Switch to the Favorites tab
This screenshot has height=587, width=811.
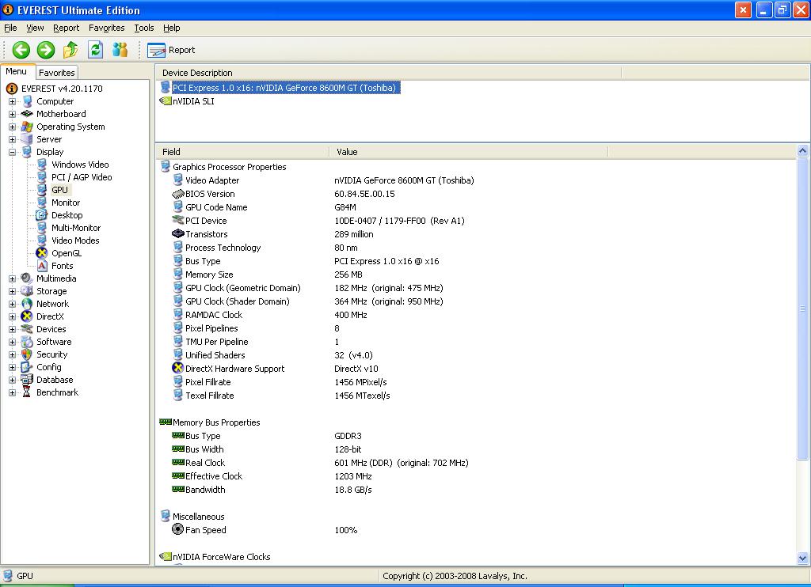pyautogui.click(x=57, y=73)
